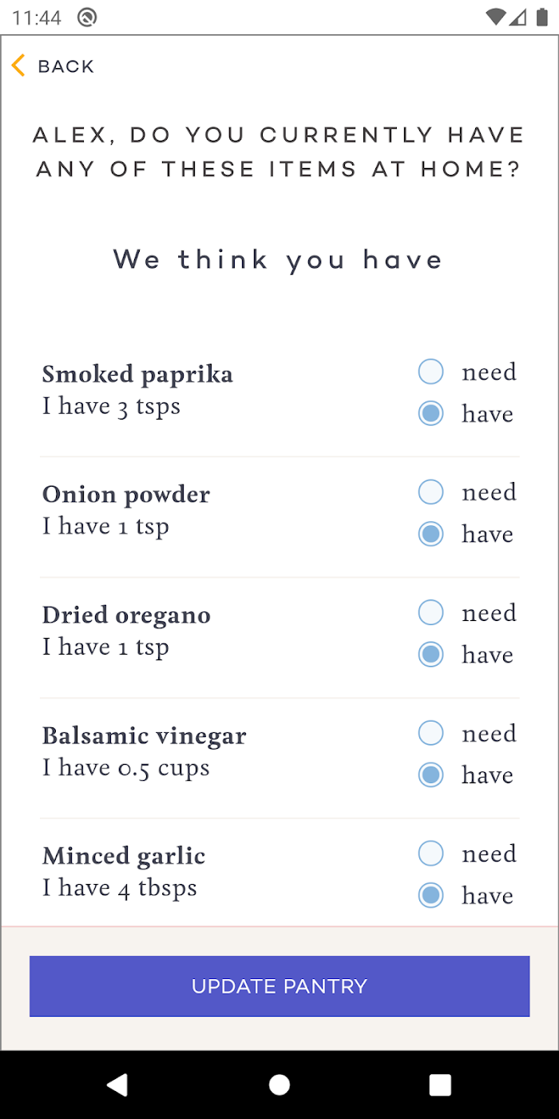Select 'have' for Smoked paprika
The height and width of the screenshot is (1119, 559).
pos(430,413)
